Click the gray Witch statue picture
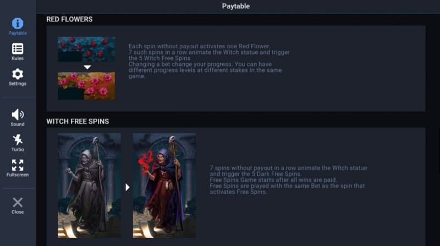 click(89, 186)
